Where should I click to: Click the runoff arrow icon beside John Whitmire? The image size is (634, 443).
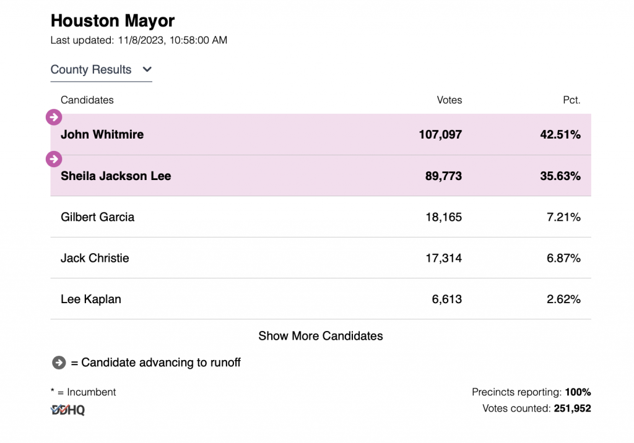pyautogui.click(x=54, y=117)
